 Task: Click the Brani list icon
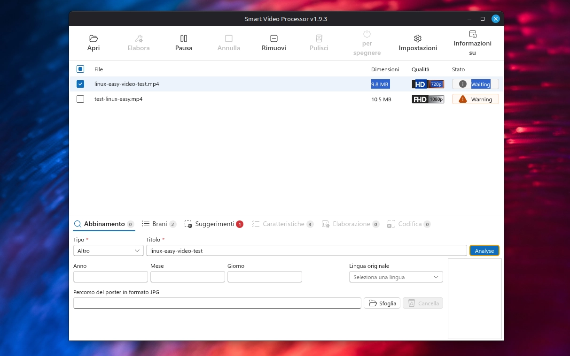point(146,224)
